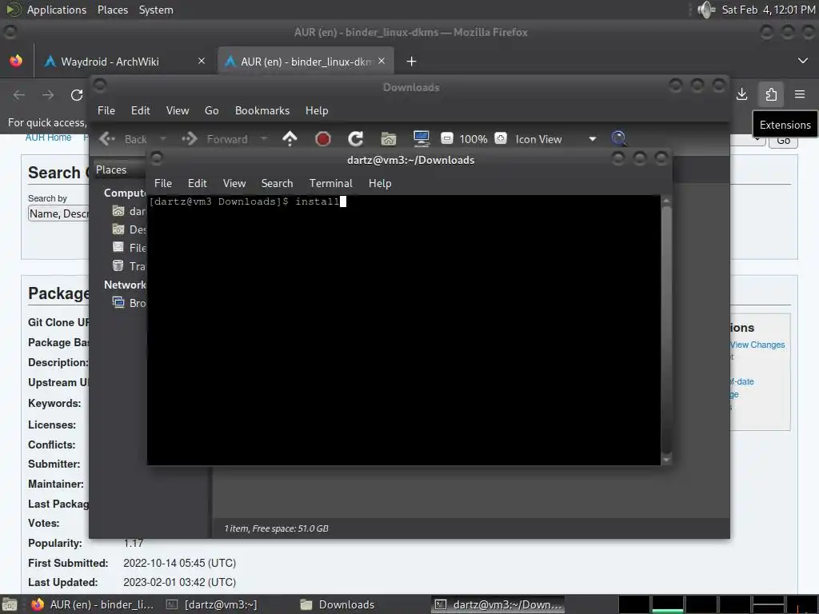Screen dimensions: 819x614
Task: Open terminal File menu
Action: (x=163, y=183)
